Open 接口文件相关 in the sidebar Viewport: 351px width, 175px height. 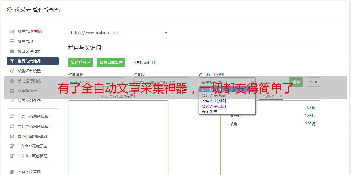[29, 51]
